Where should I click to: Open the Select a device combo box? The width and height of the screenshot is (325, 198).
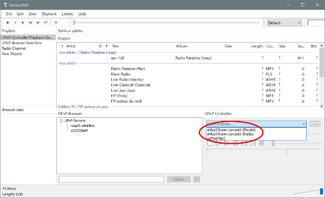256,124
